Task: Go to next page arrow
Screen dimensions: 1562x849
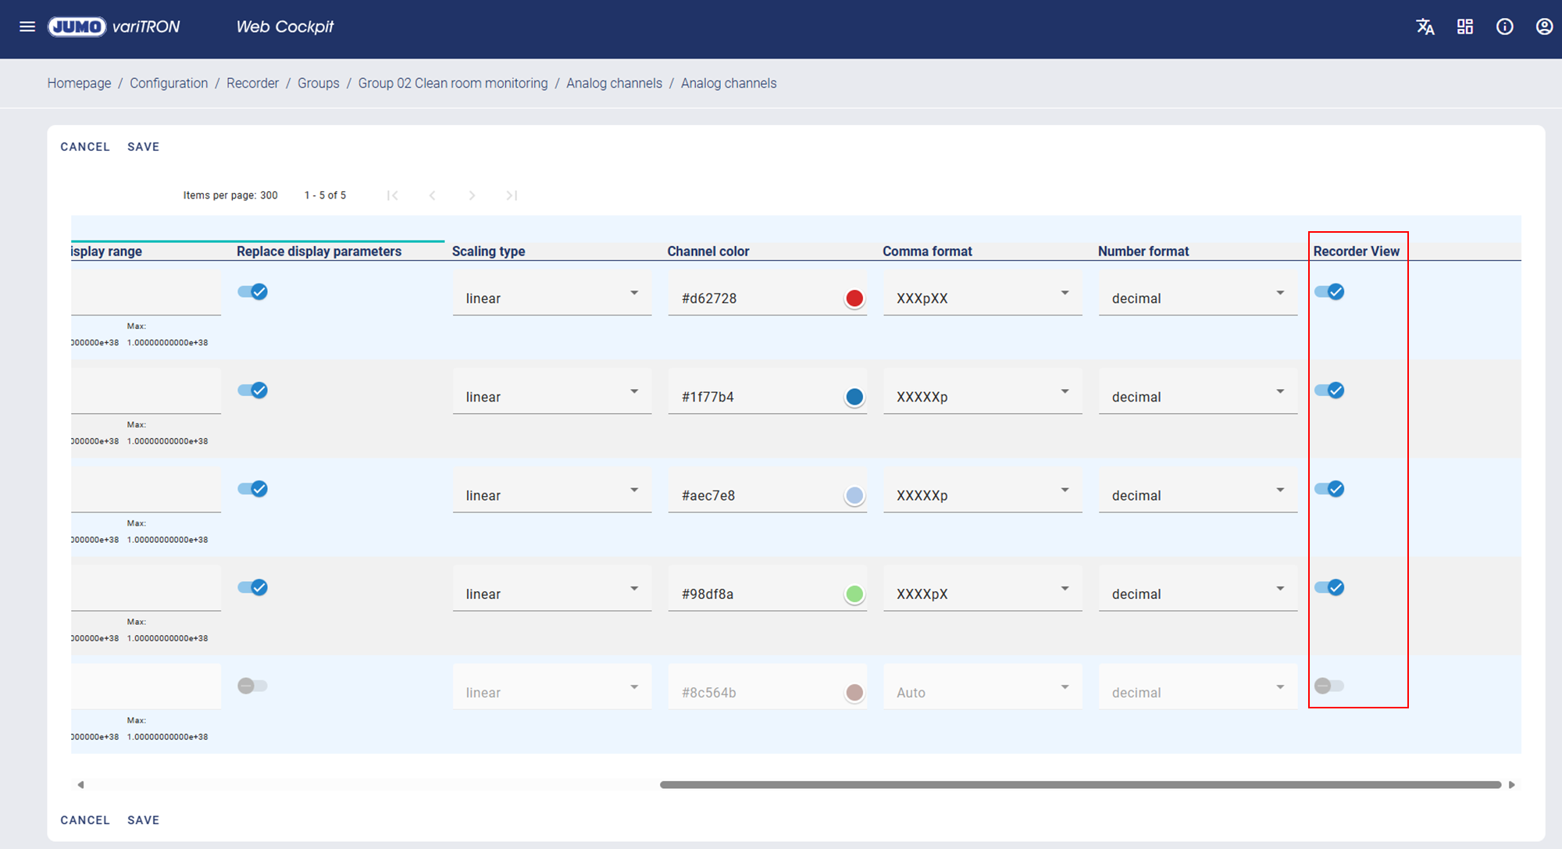Action: 472,195
